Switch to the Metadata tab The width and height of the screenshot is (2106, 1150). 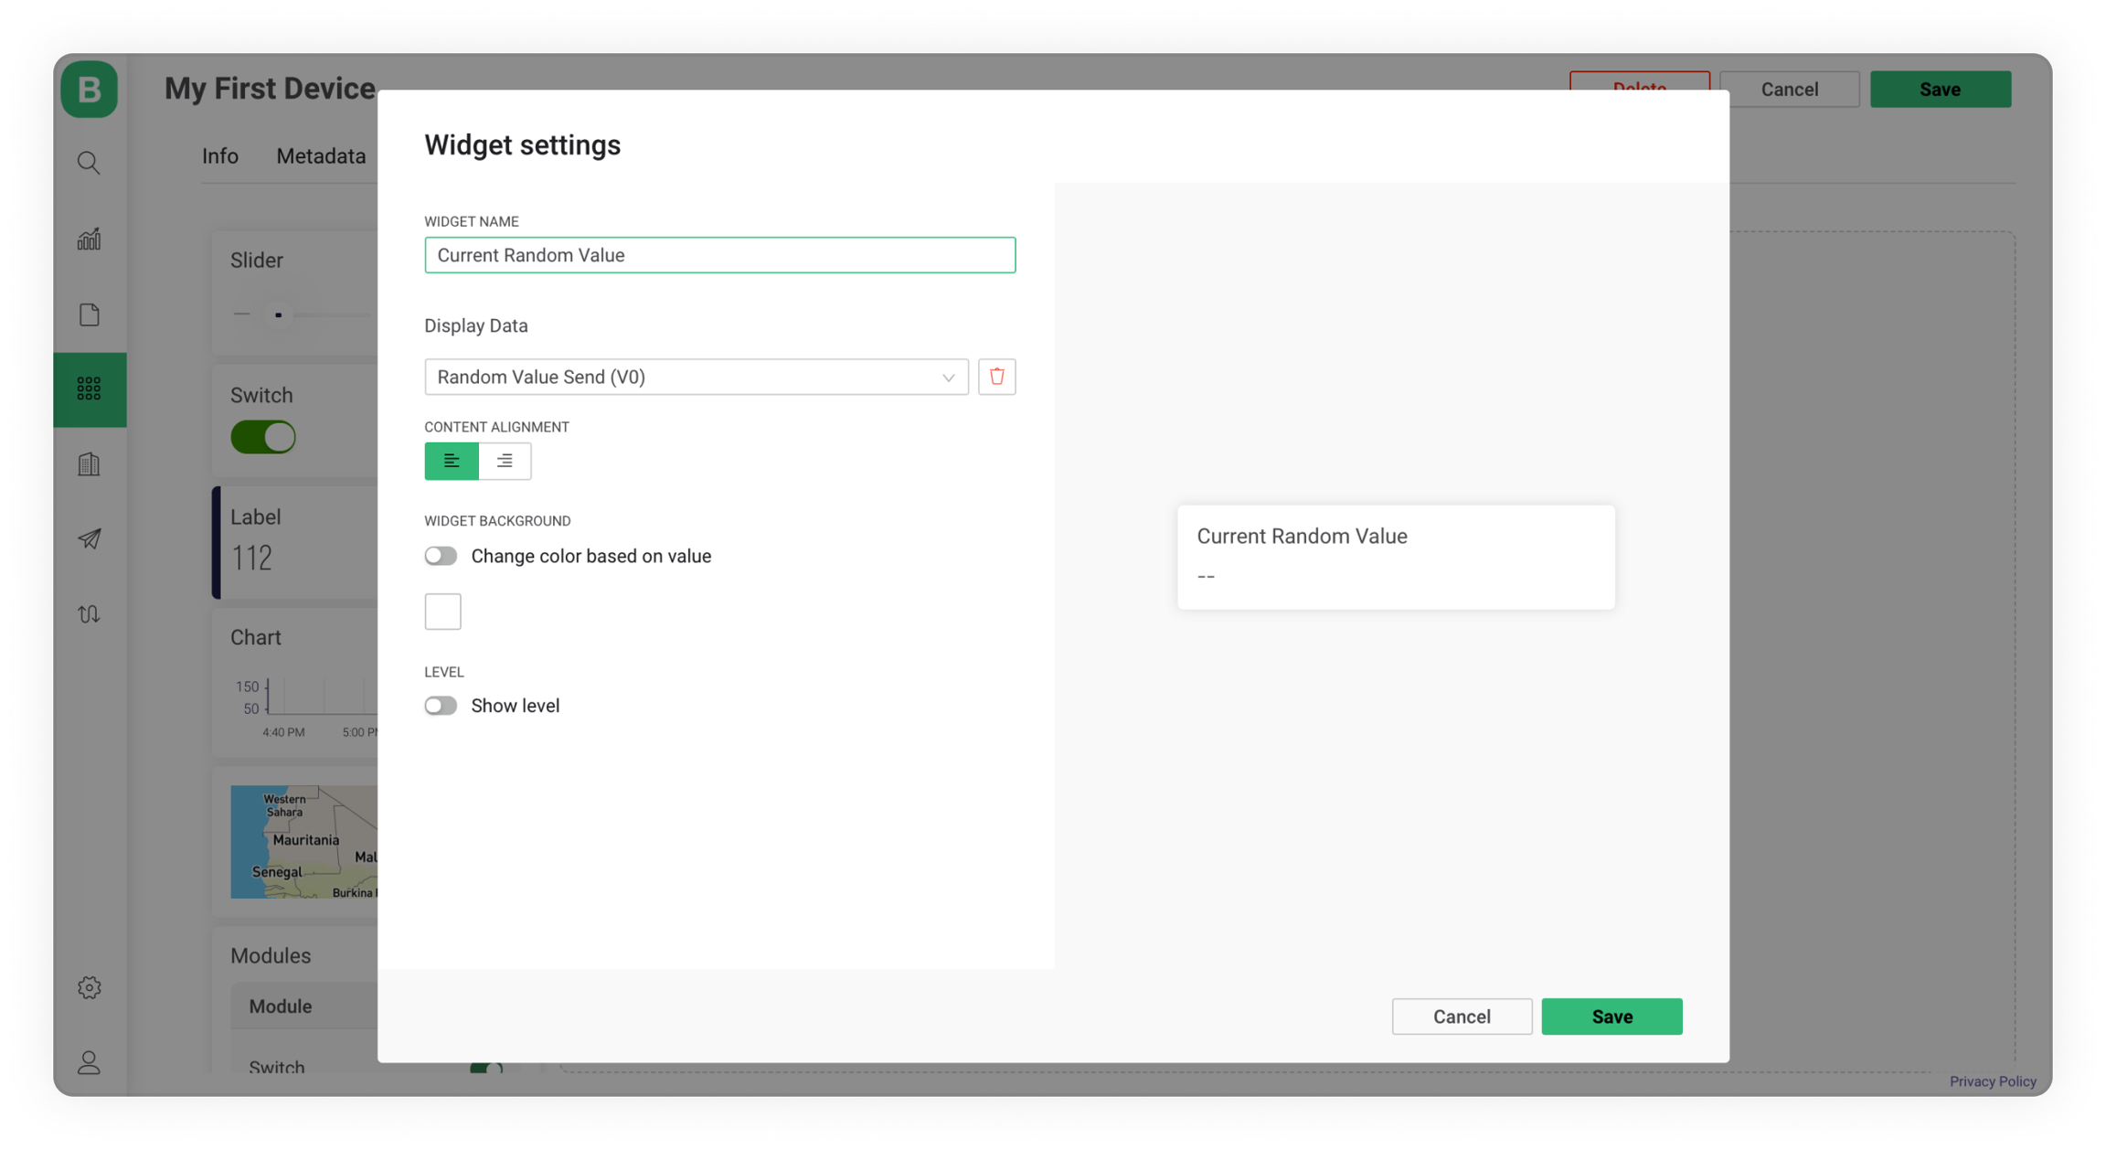(x=321, y=156)
